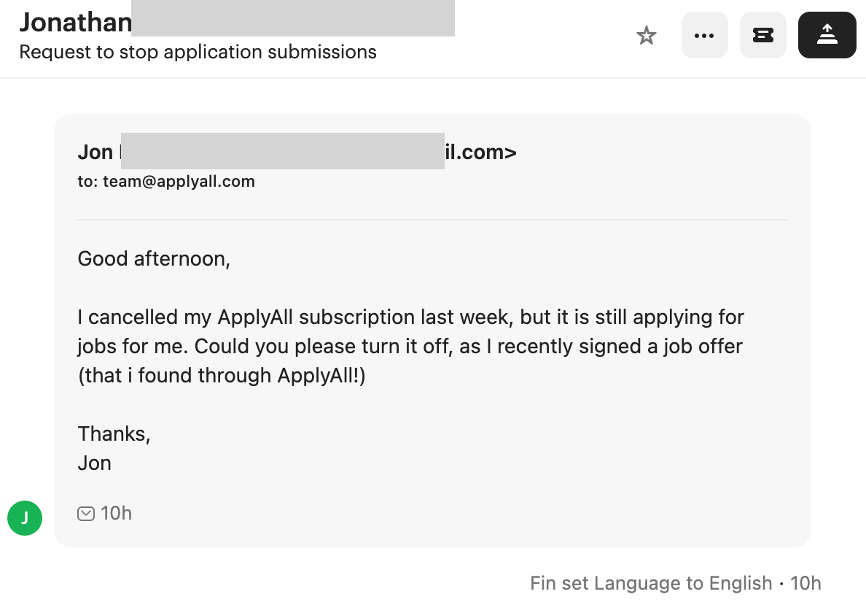Click the recipient team@applyall.com
Image resolution: width=866 pixels, height=613 pixels.
pyautogui.click(x=179, y=182)
